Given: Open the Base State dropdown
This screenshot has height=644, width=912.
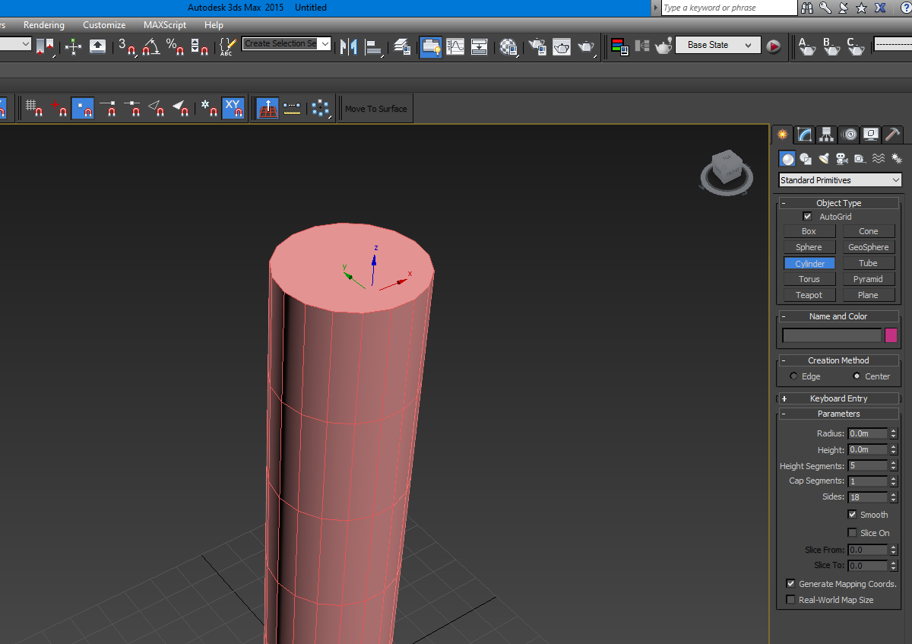Looking at the screenshot, I should pyautogui.click(x=717, y=46).
